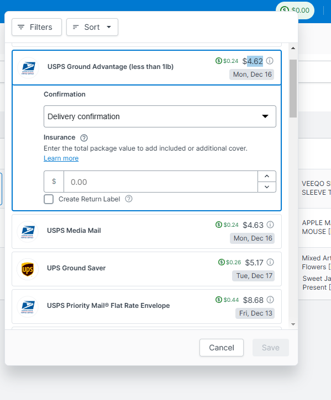Cancel the shipping rate dialog
Image resolution: width=331 pixels, height=400 pixels.
click(x=222, y=348)
